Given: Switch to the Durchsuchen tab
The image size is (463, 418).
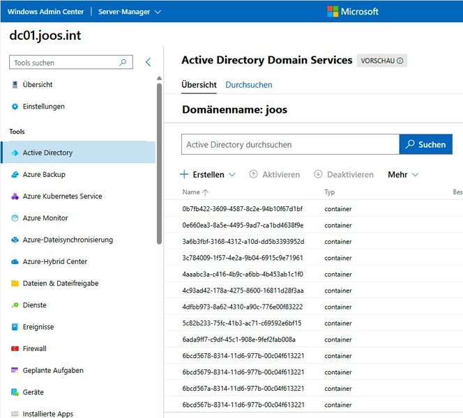Looking at the screenshot, I should [249, 85].
